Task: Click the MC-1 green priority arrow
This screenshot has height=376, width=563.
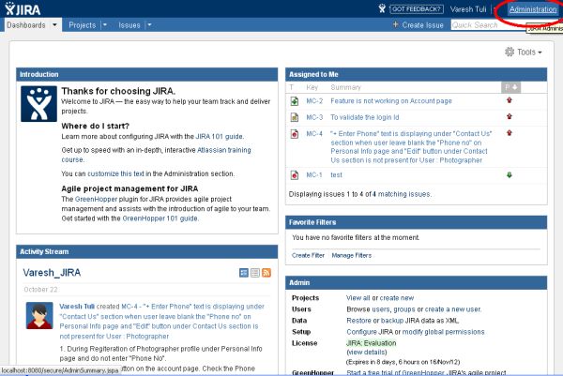Action: [x=510, y=175]
